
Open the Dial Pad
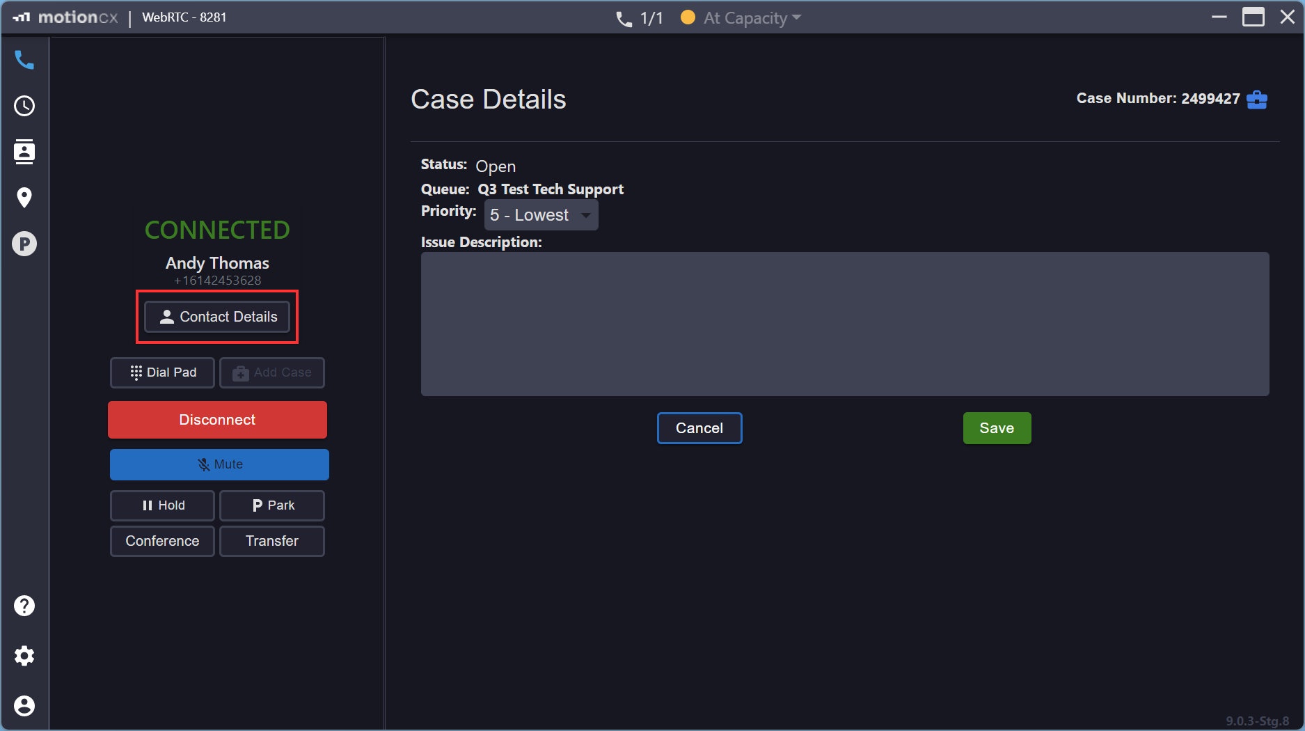pos(162,372)
